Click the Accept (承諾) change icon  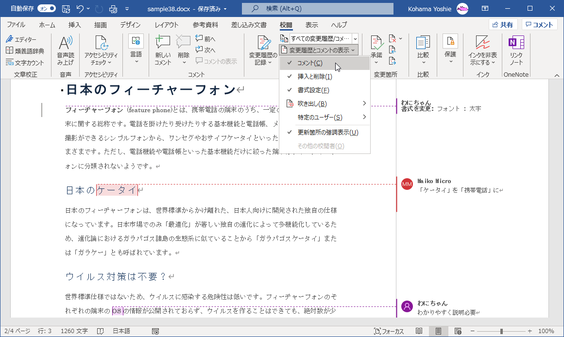(376, 44)
